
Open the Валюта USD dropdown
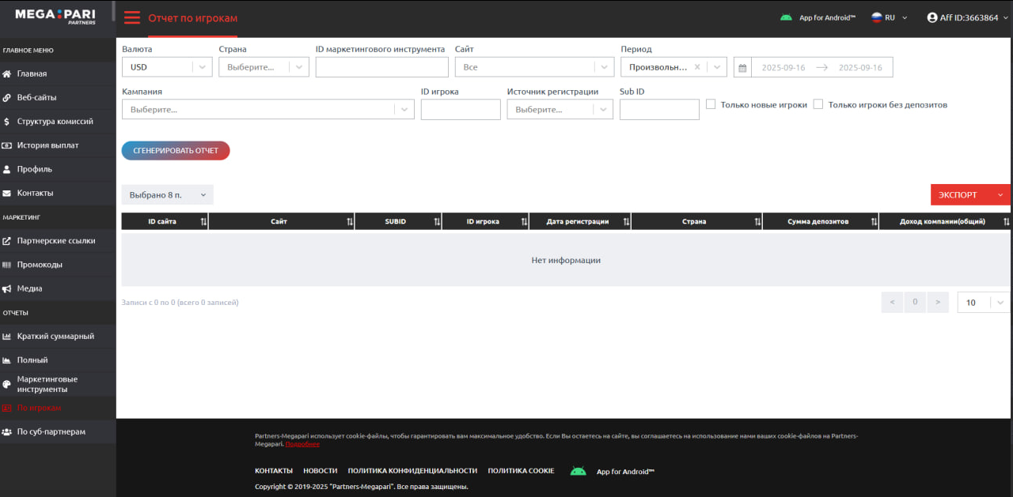point(167,67)
